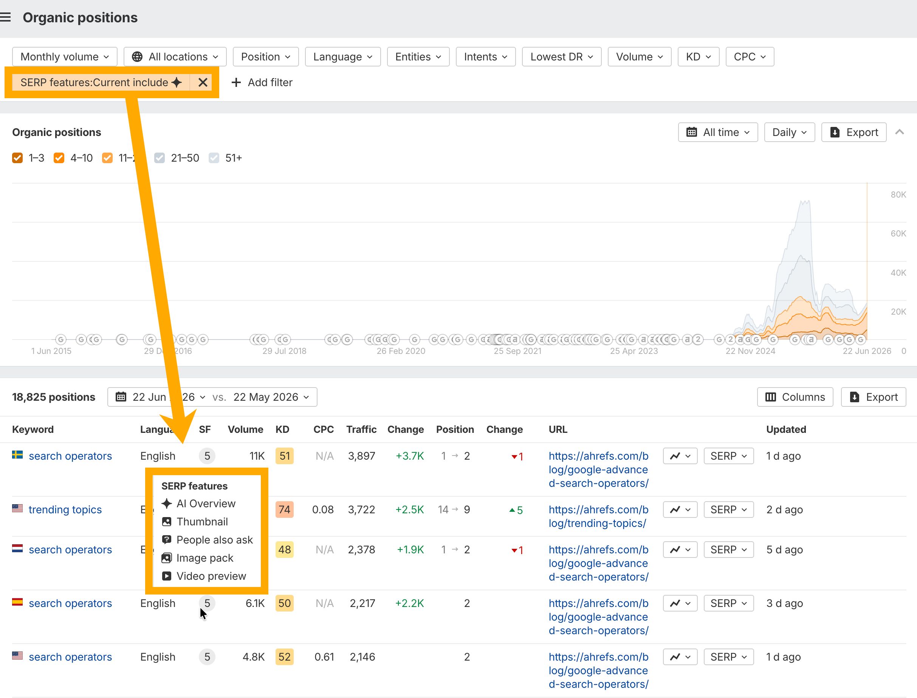Click the Thumbnail icon in SERP features
Image resolution: width=917 pixels, height=698 pixels.
pyautogui.click(x=167, y=522)
